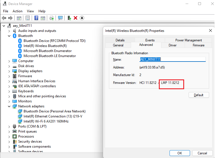
Task: Open the Properties toolbar icon
Action: click(x=28, y=18)
